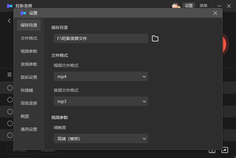Click the 菜单 button in title bar
The image size is (236, 158).
pyautogui.click(x=204, y=6)
